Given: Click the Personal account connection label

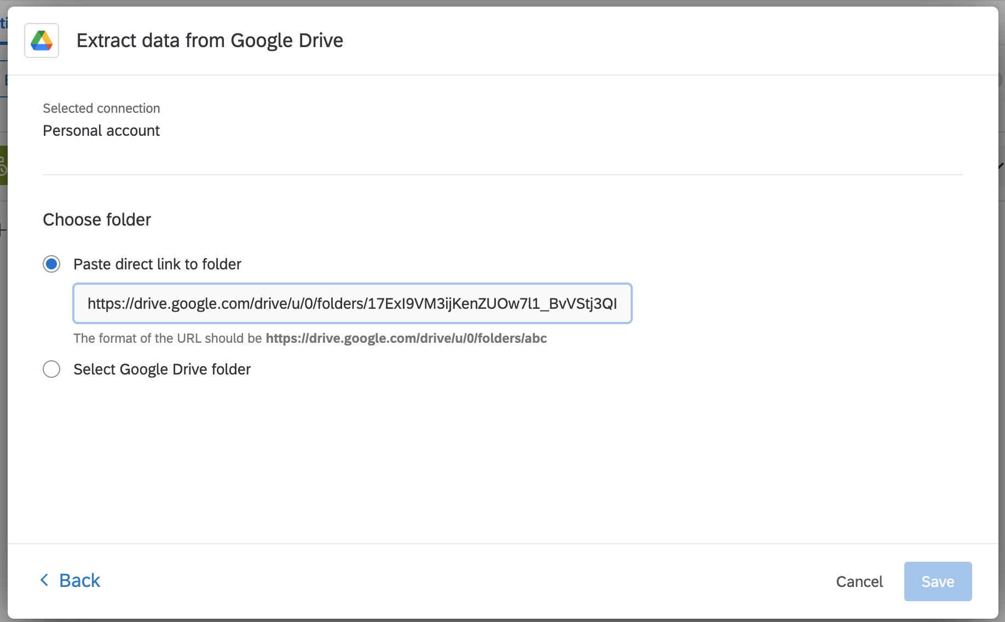Looking at the screenshot, I should pos(101,130).
